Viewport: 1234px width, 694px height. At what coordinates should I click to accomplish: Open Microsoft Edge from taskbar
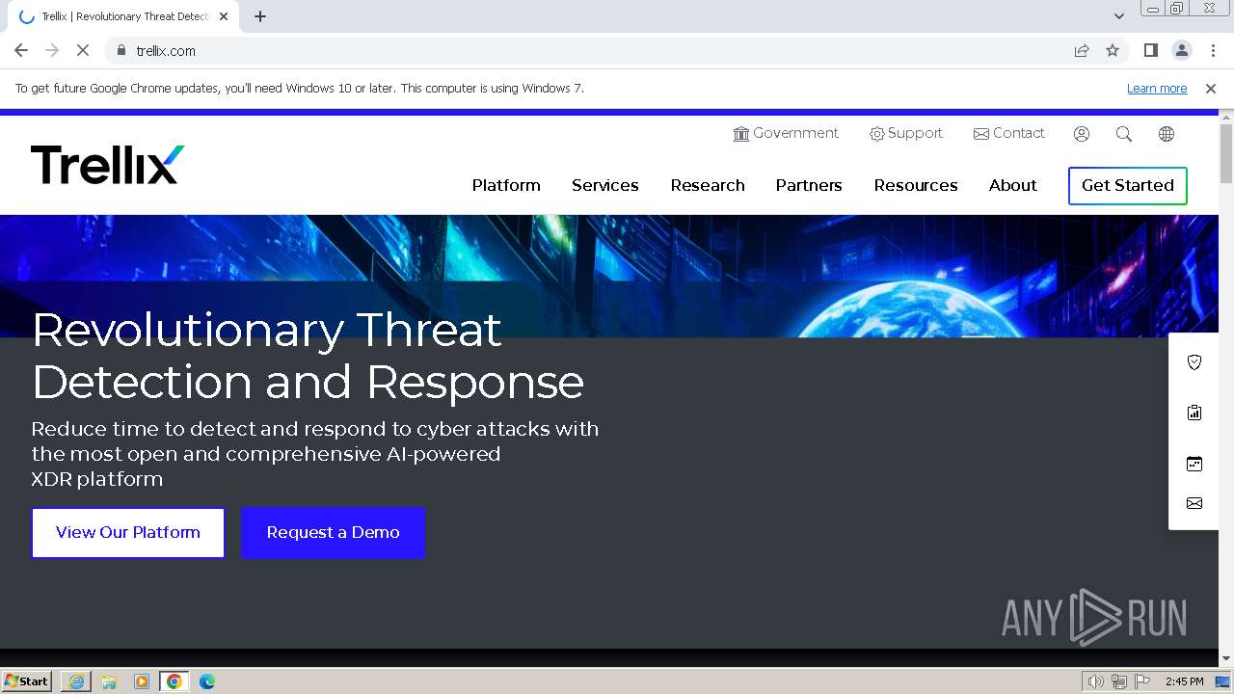(x=207, y=681)
